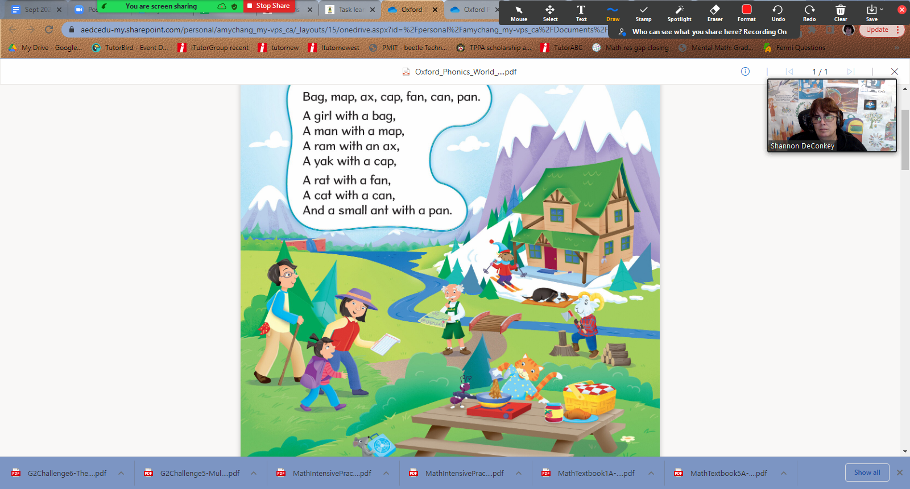Open the TPPA scholarship bookmark
The image size is (910, 489).
(494, 48)
